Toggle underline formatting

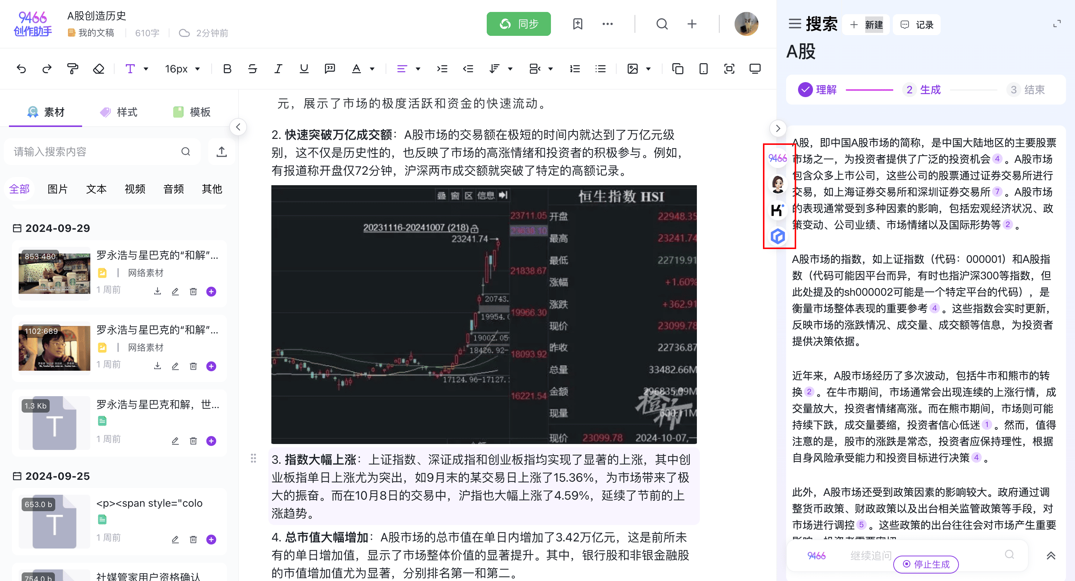pos(304,69)
